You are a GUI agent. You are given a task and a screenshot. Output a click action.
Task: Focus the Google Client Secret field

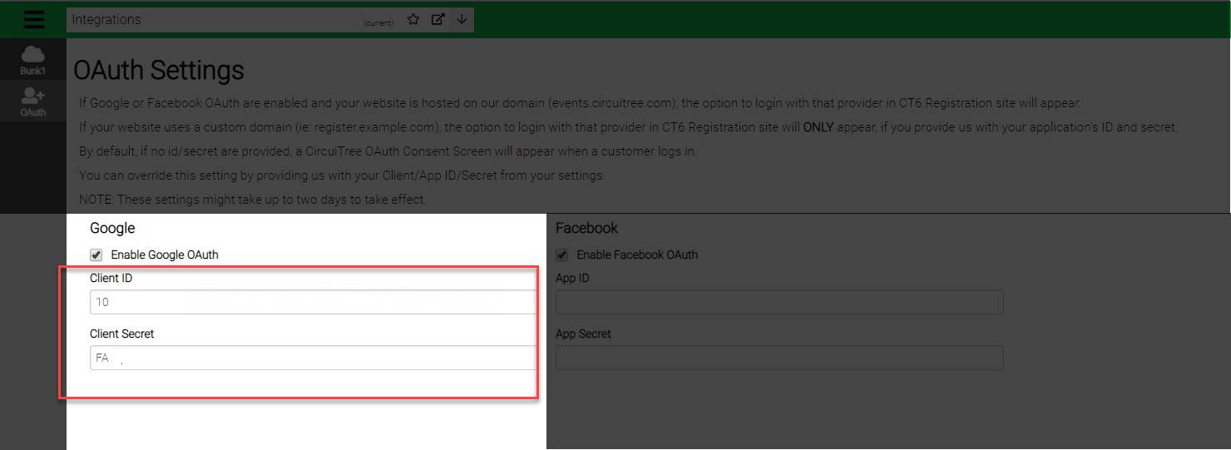tap(313, 358)
